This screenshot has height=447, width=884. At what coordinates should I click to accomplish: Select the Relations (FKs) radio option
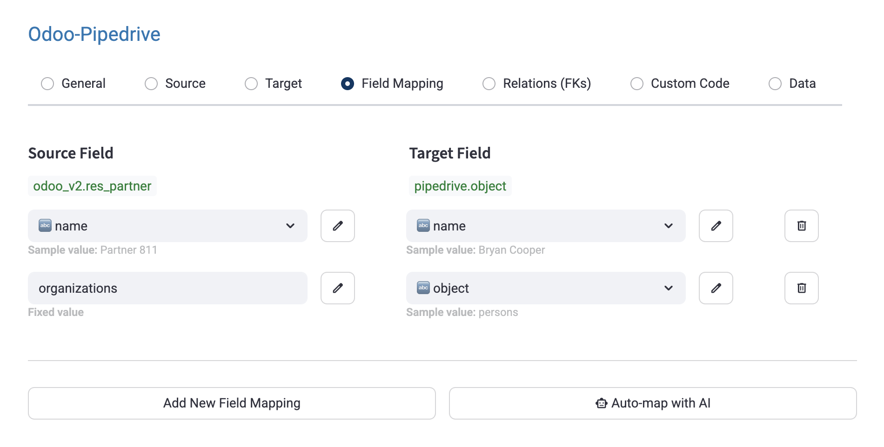click(x=489, y=84)
